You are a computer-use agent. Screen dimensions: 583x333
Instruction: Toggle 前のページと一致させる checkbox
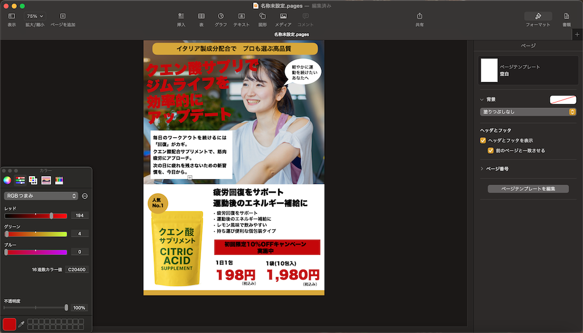pos(490,150)
